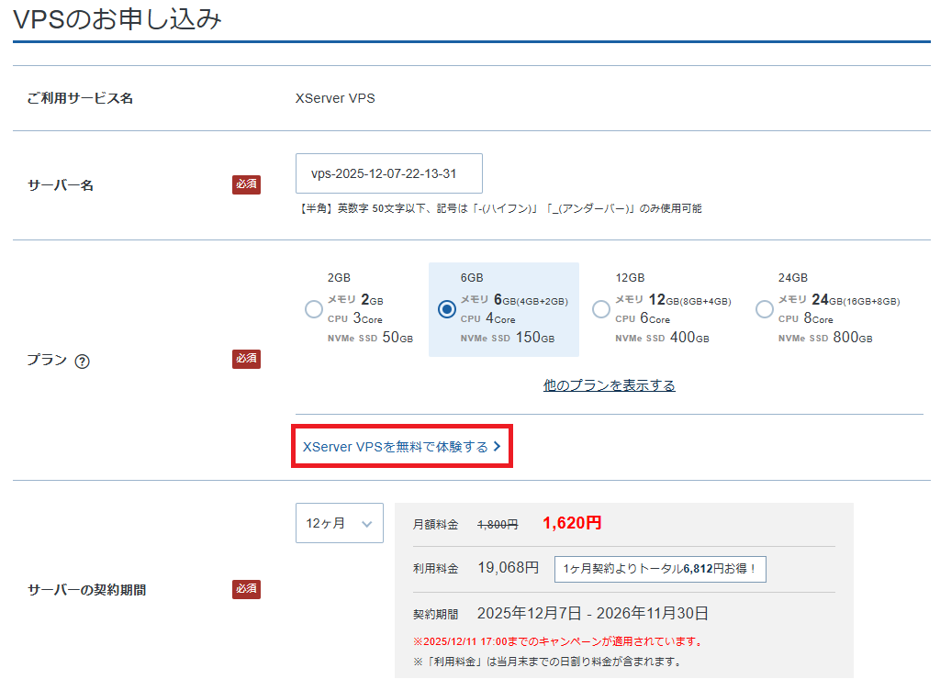Click the dropdown arrow in the contract period selector
The height and width of the screenshot is (690, 940).
(366, 524)
